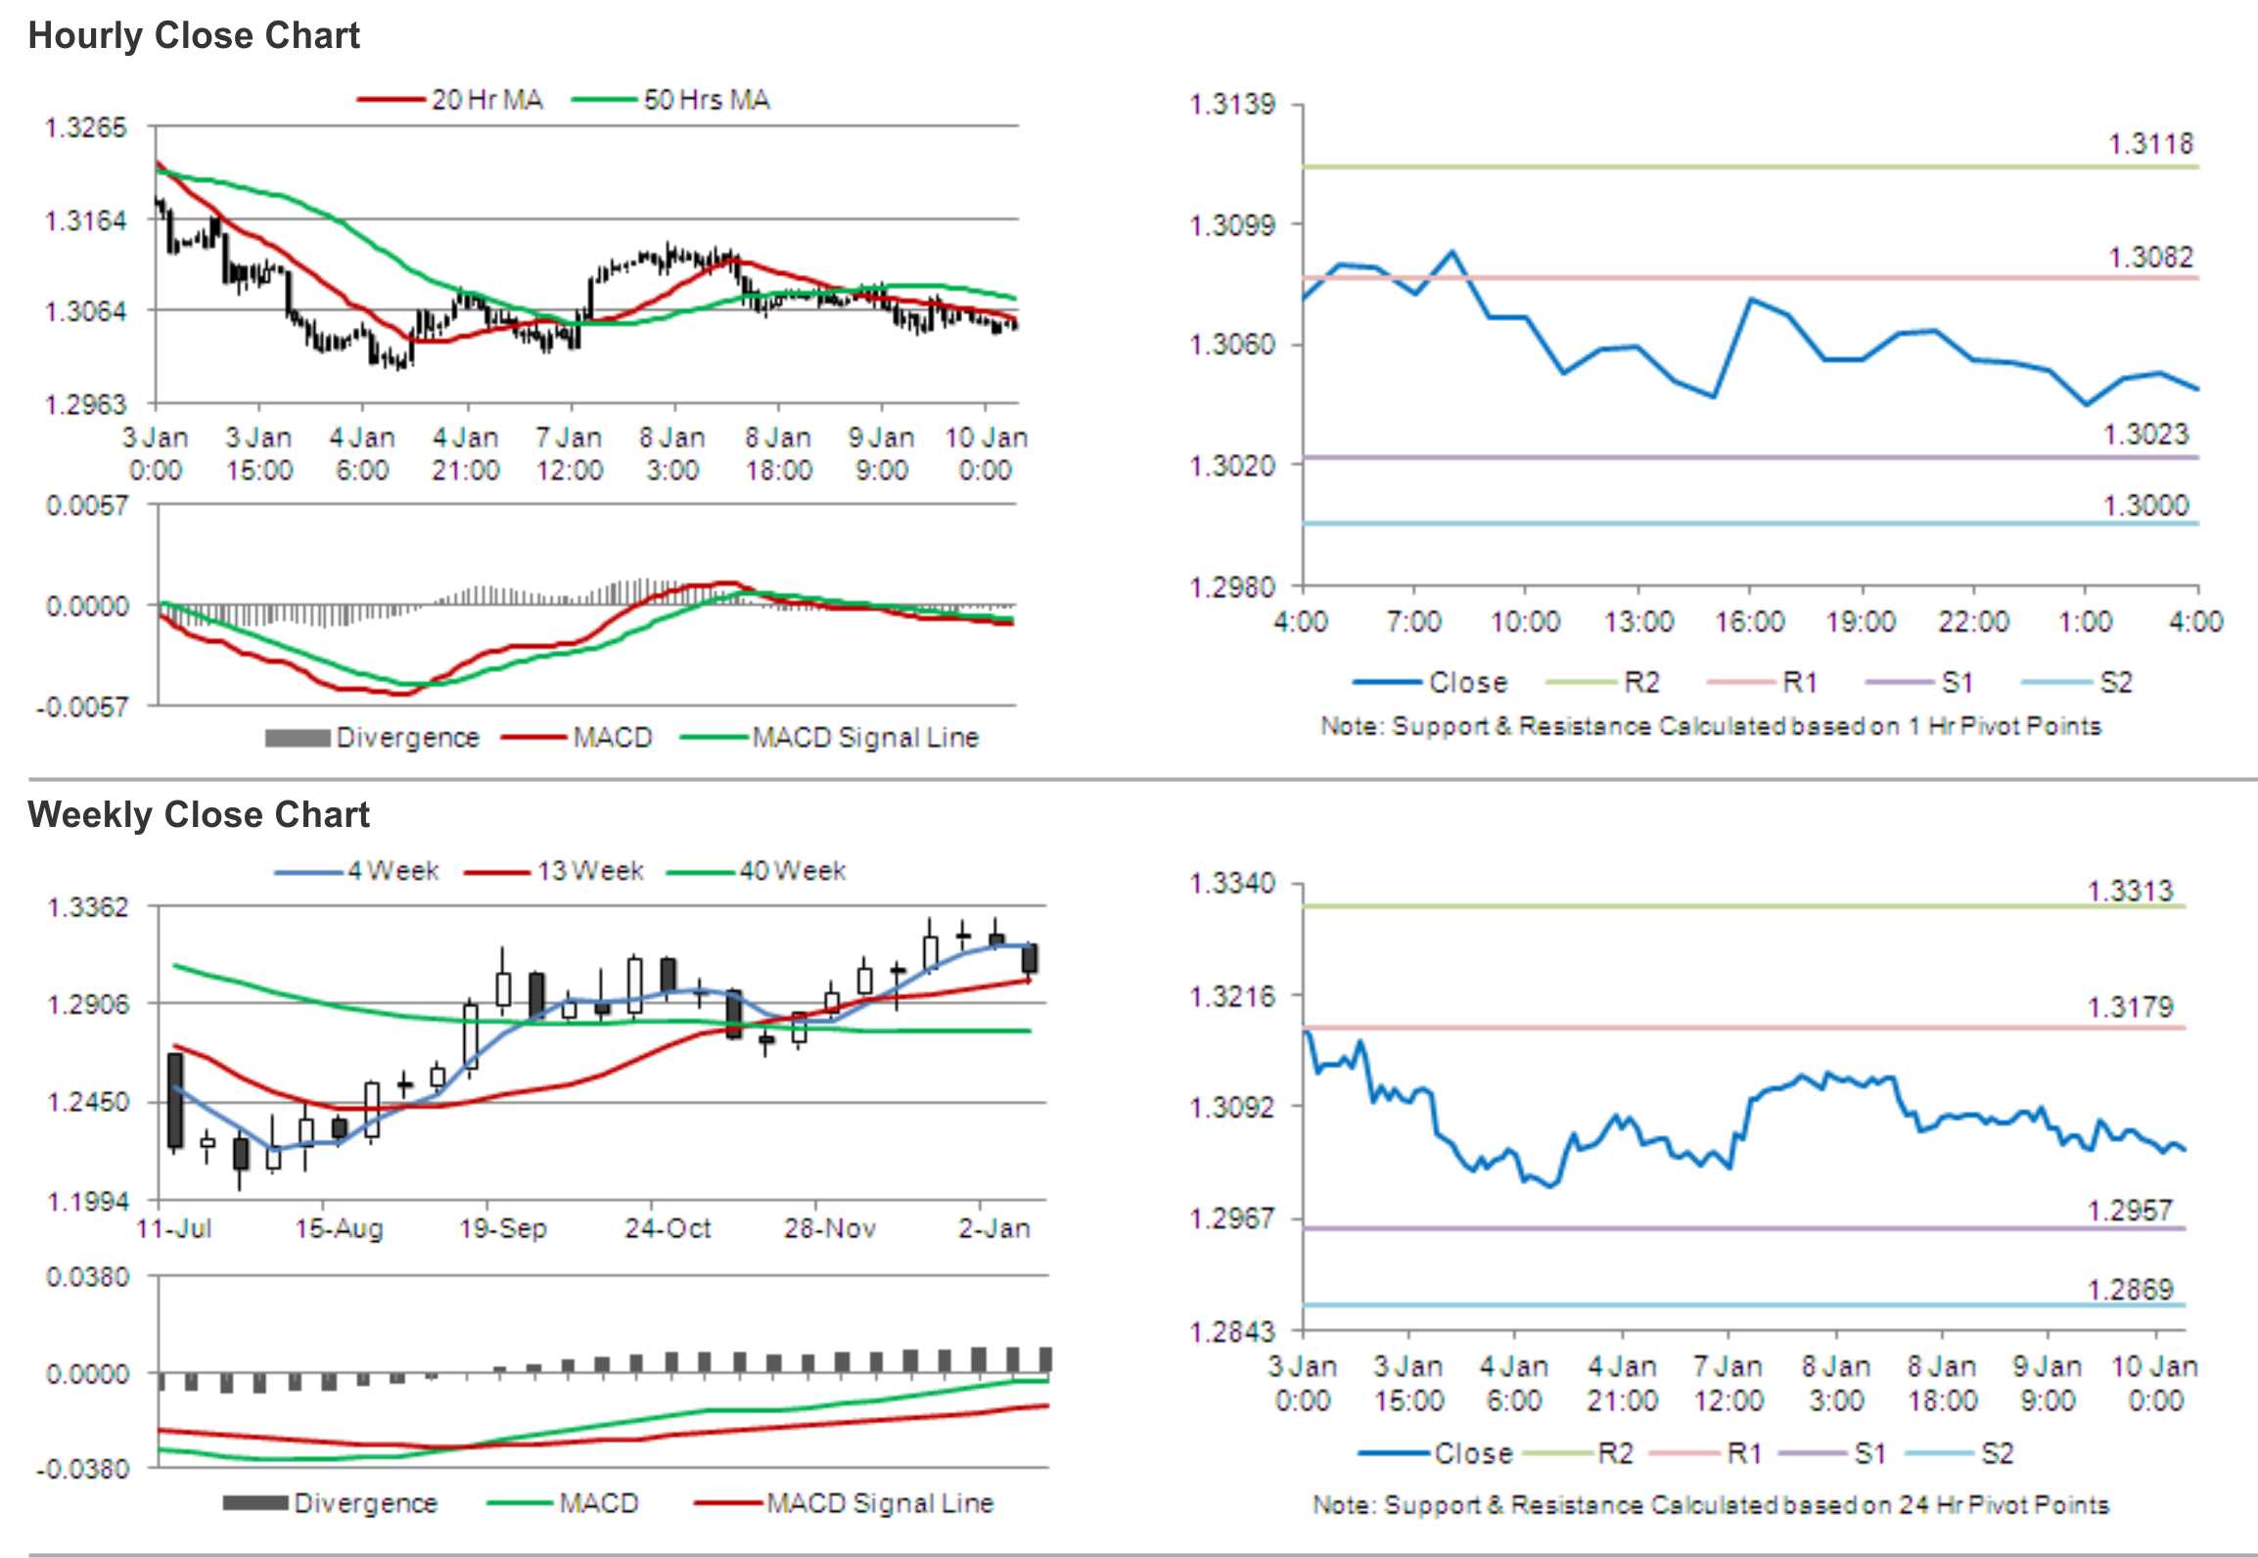
Task: Click the 1.2980 axis label
Action: [1232, 587]
